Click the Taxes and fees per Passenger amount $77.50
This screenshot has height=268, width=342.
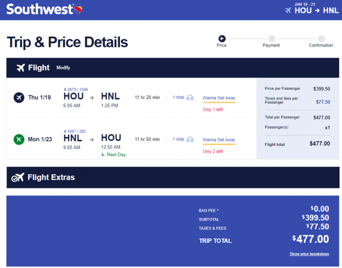[x=323, y=102]
